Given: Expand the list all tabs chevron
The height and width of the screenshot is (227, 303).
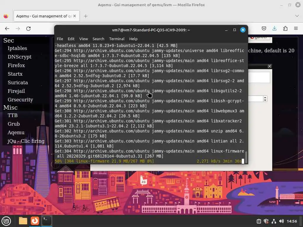Looking at the screenshot, I should (x=297, y=16).
